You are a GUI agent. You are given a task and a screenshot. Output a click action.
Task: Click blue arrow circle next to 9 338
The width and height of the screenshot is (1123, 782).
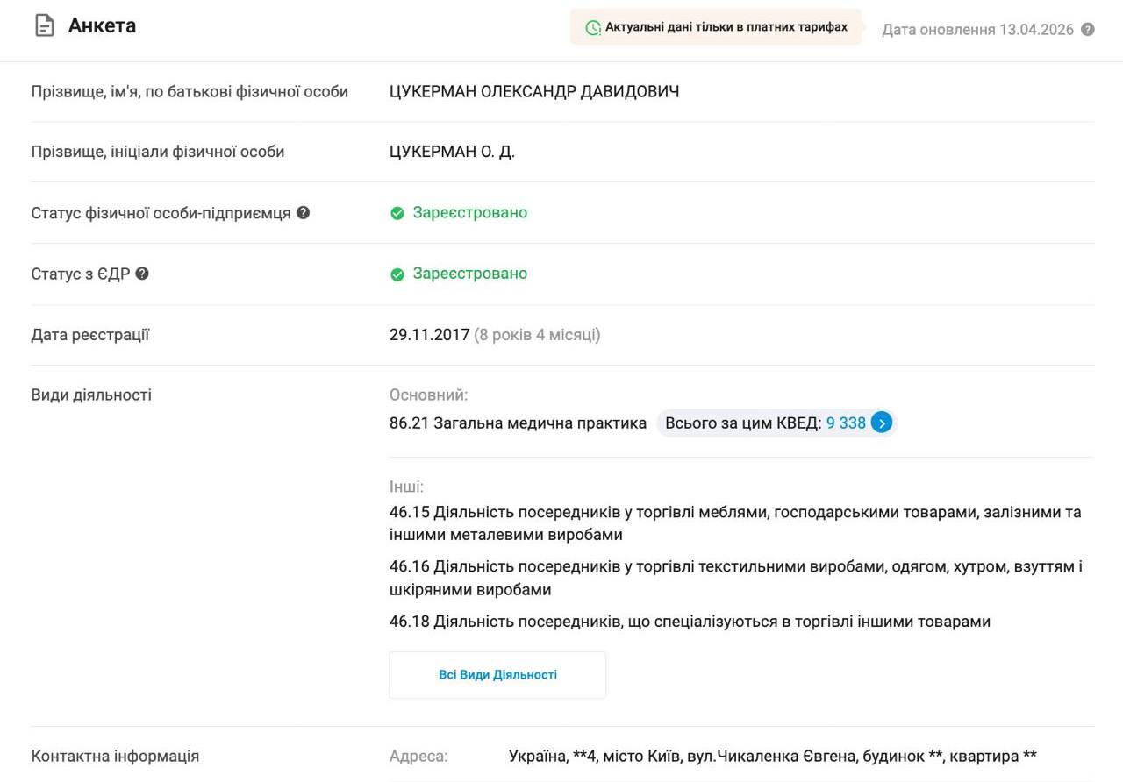(x=882, y=423)
